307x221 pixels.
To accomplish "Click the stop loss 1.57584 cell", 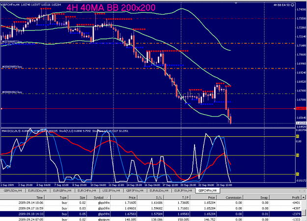I will (157, 214).
